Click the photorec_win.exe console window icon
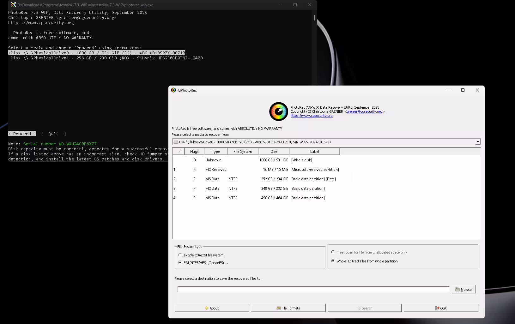The width and height of the screenshot is (515, 324). [13, 5]
